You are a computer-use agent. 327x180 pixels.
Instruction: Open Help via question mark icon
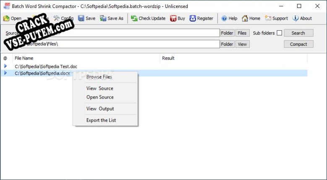(224, 18)
